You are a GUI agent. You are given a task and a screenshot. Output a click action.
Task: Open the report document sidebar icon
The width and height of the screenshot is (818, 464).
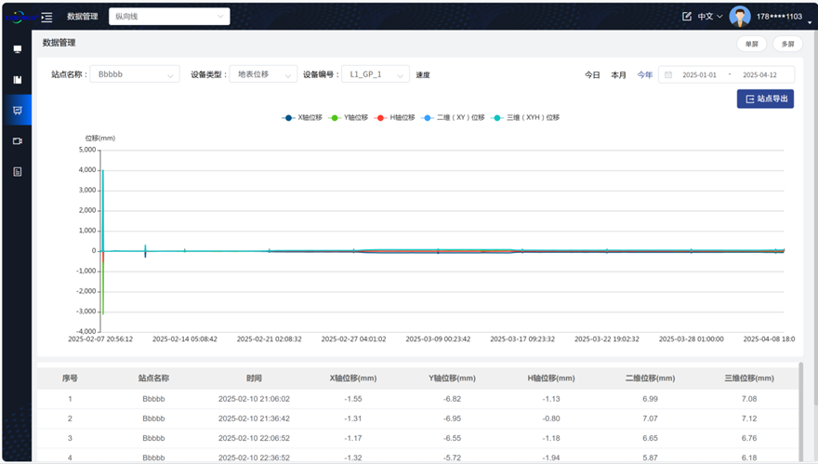tap(18, 172)
